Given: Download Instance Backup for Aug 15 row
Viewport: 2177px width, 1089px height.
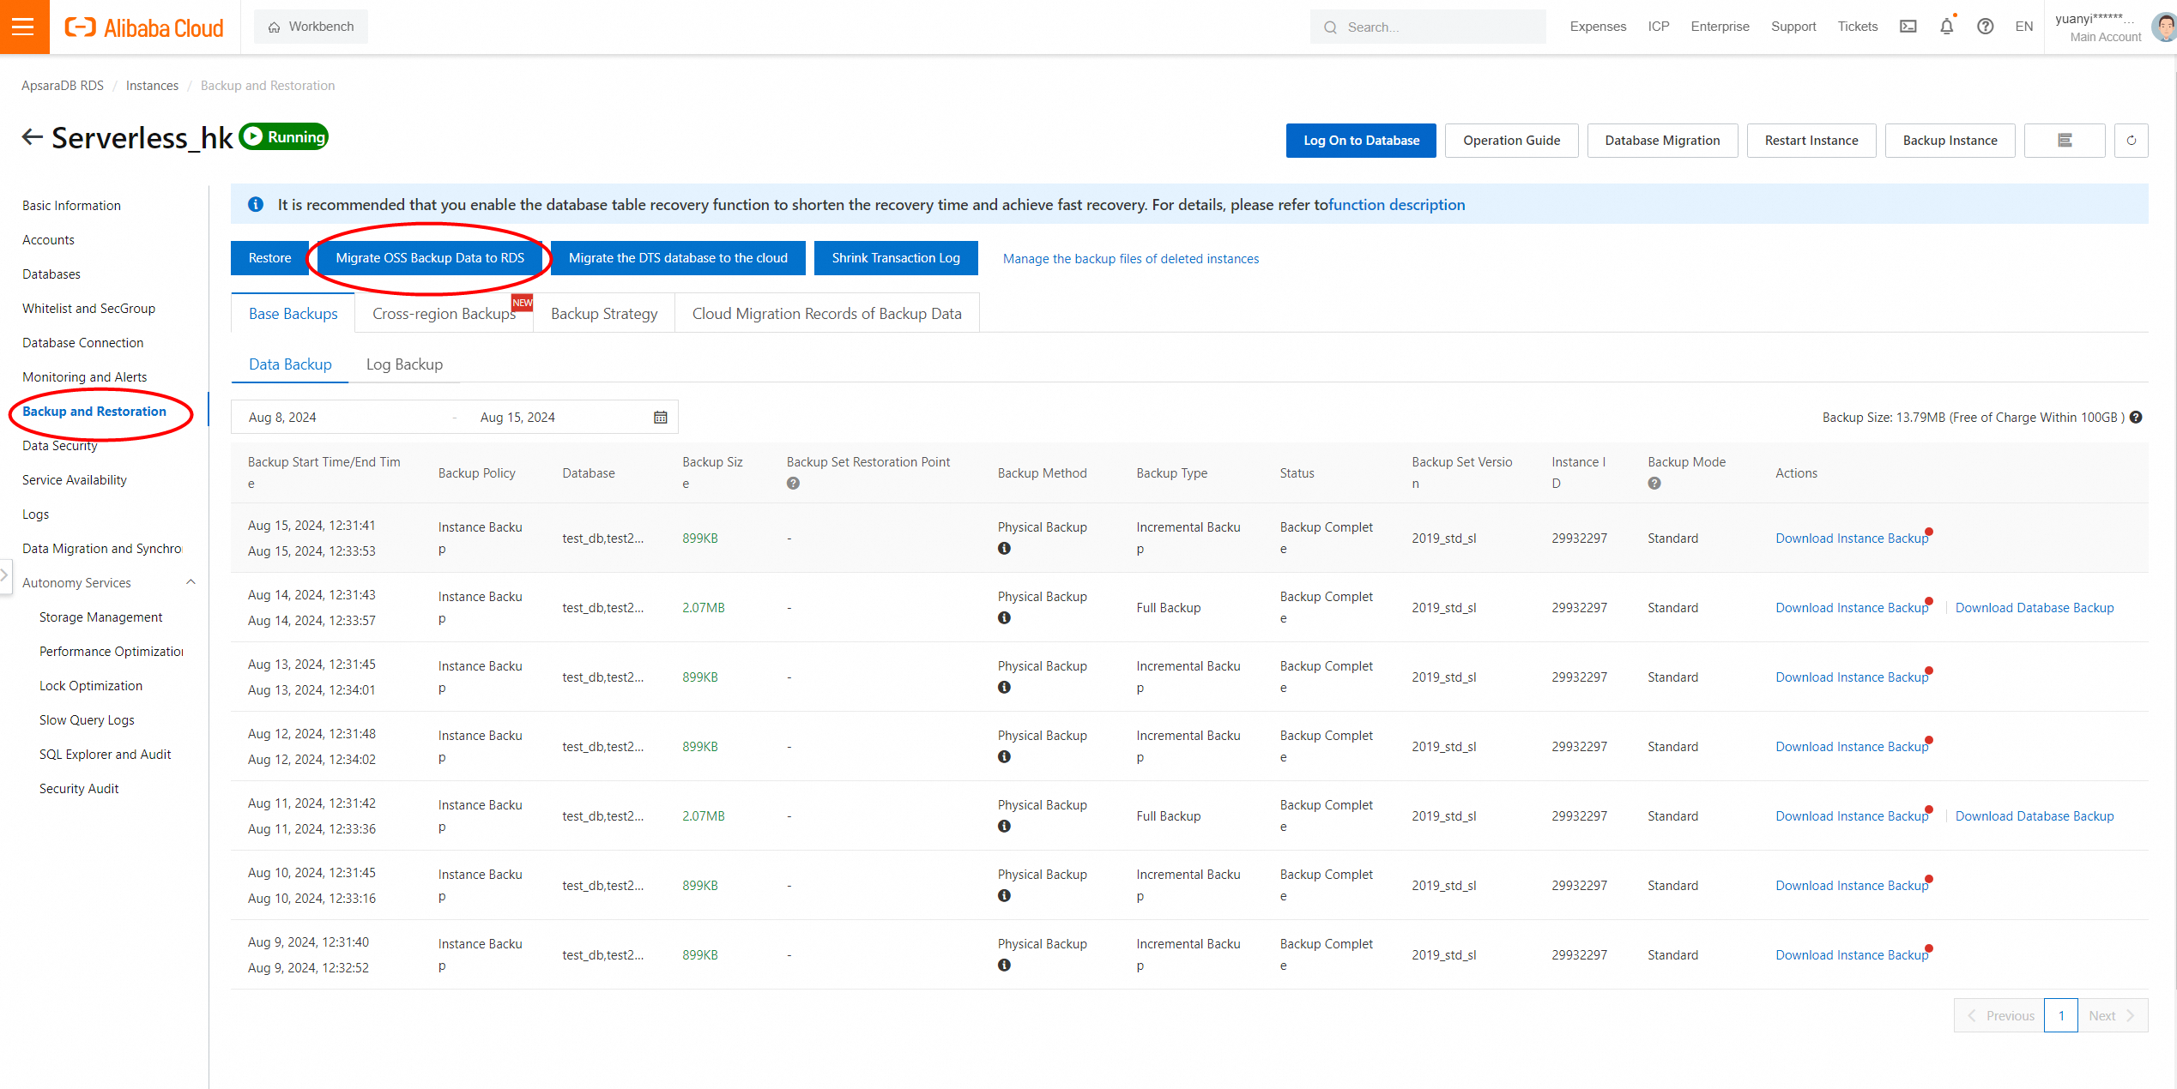Looking at the screenshot, I should 1852,538.
